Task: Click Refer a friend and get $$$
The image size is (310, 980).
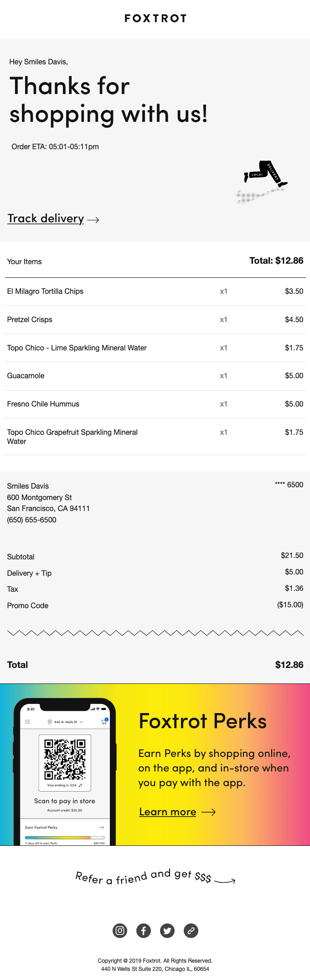Action: coord(144,877)
